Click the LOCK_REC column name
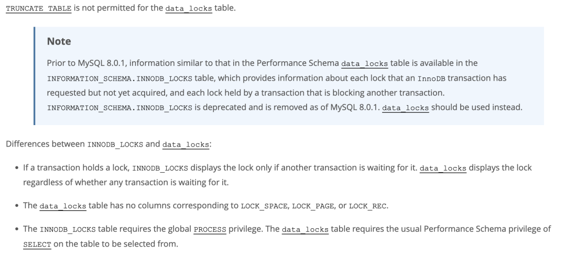566x256 pixels. 367,206
